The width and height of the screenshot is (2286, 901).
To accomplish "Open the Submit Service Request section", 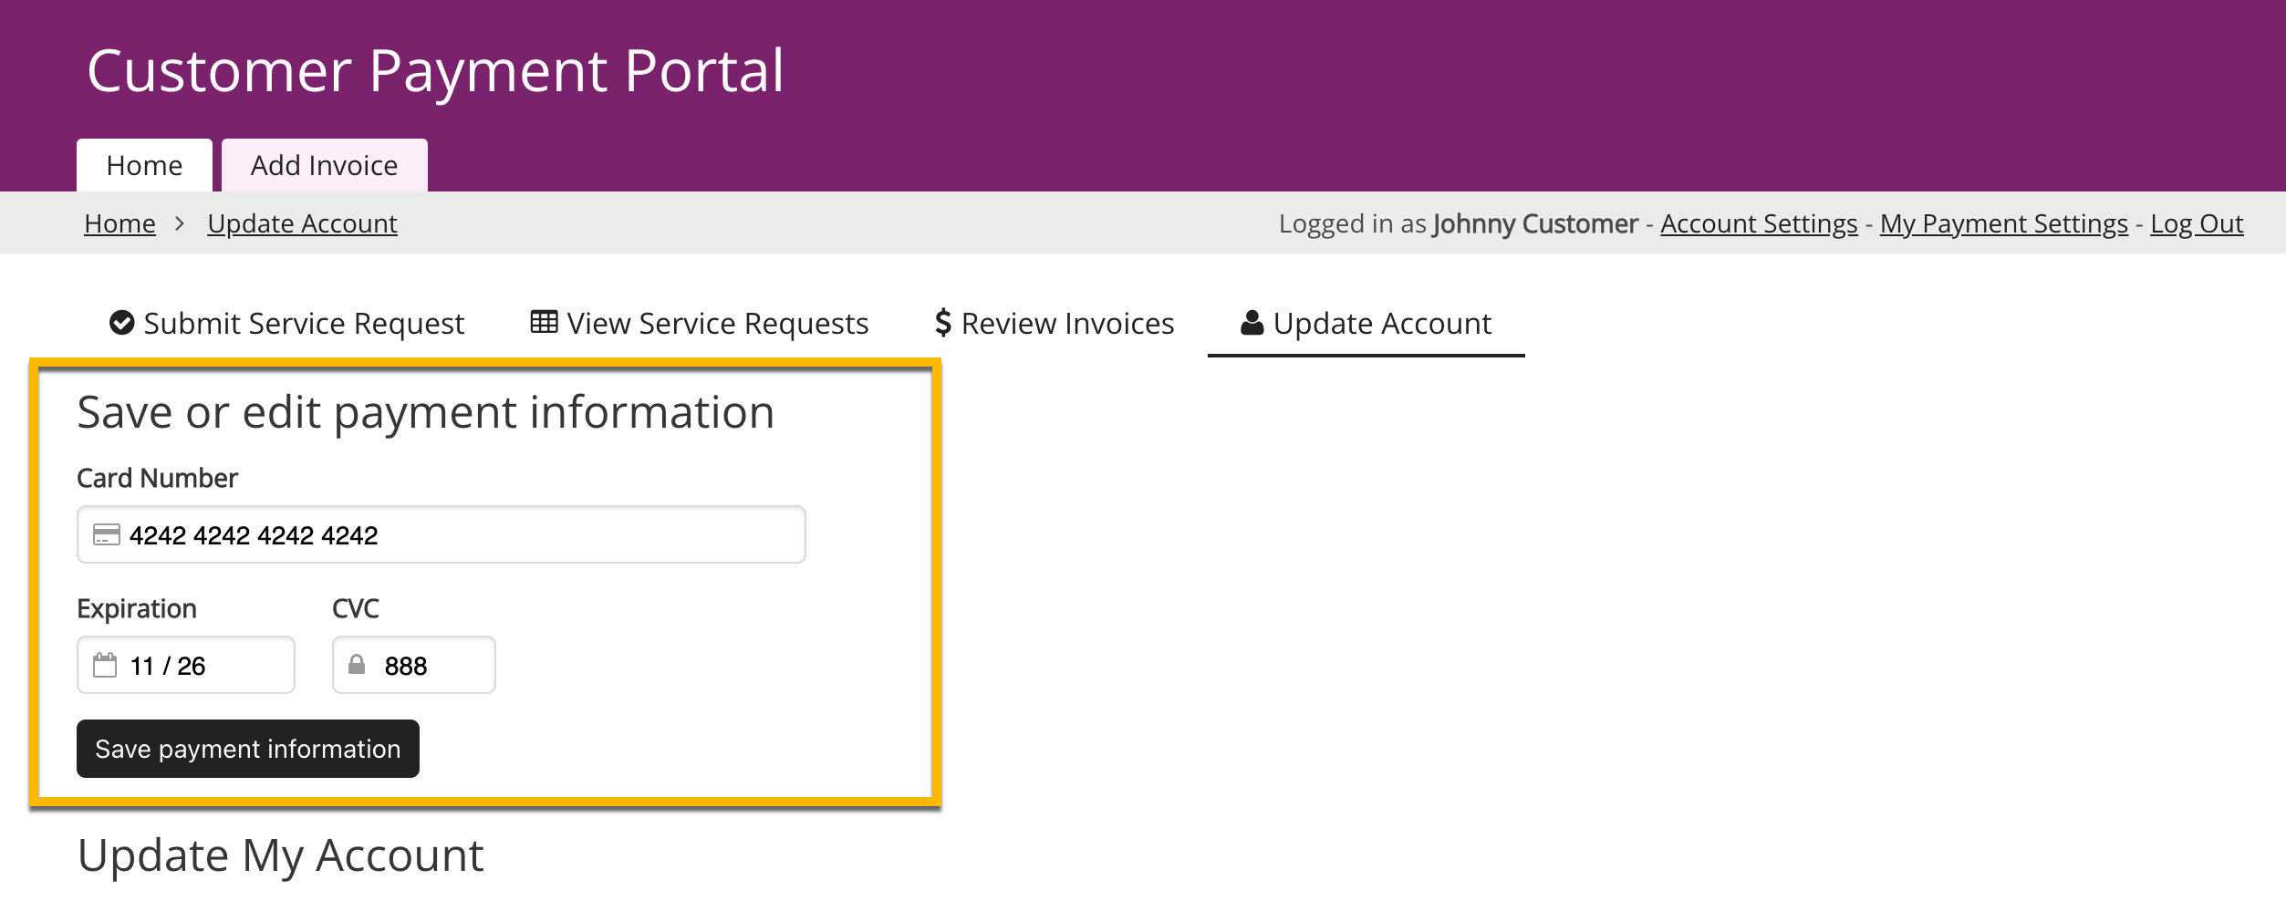I will pos(303,324).
